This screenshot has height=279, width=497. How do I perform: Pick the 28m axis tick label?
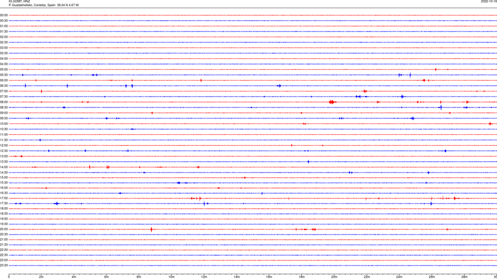pos(464,277)
